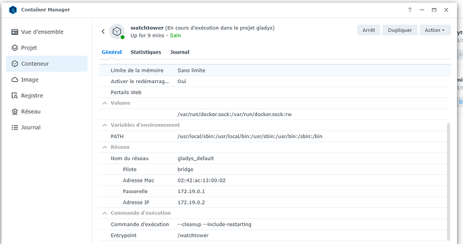Click the Vue d'ensemble sidebar icon
Image resolution: width=463 pixels, height=244 pixels.
point(15,32)
